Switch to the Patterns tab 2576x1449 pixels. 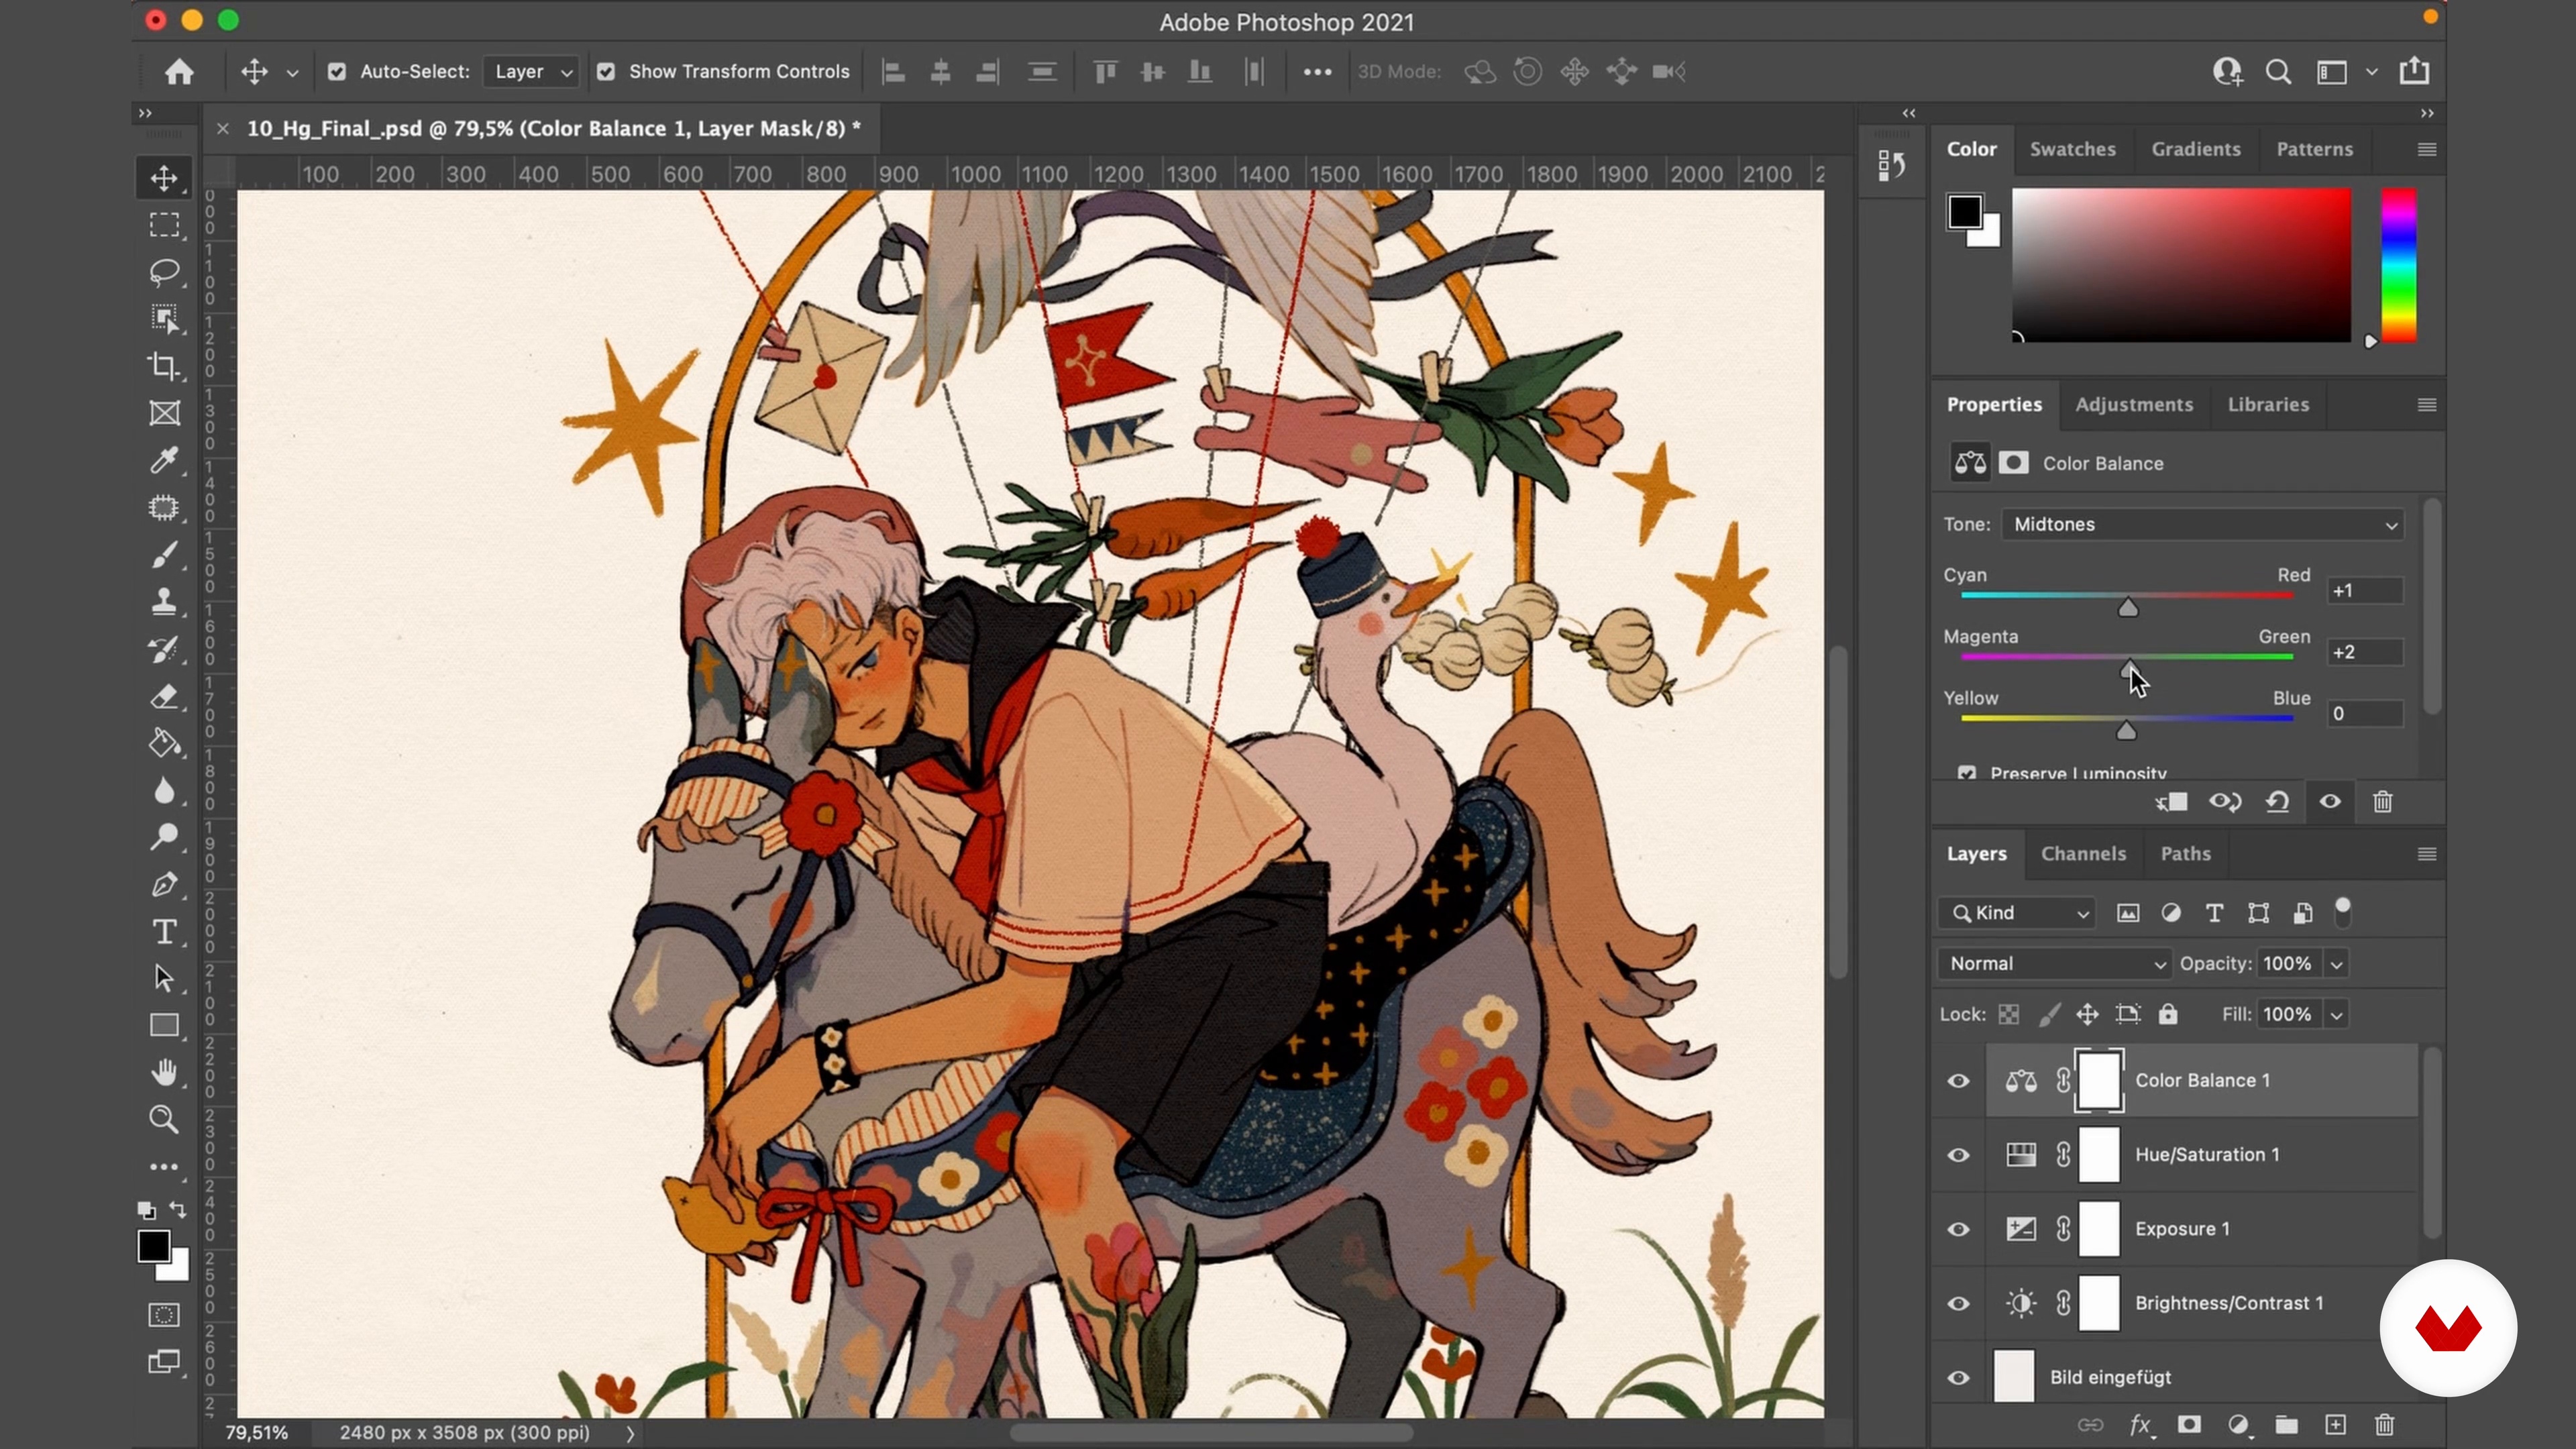click(2314, 149)
